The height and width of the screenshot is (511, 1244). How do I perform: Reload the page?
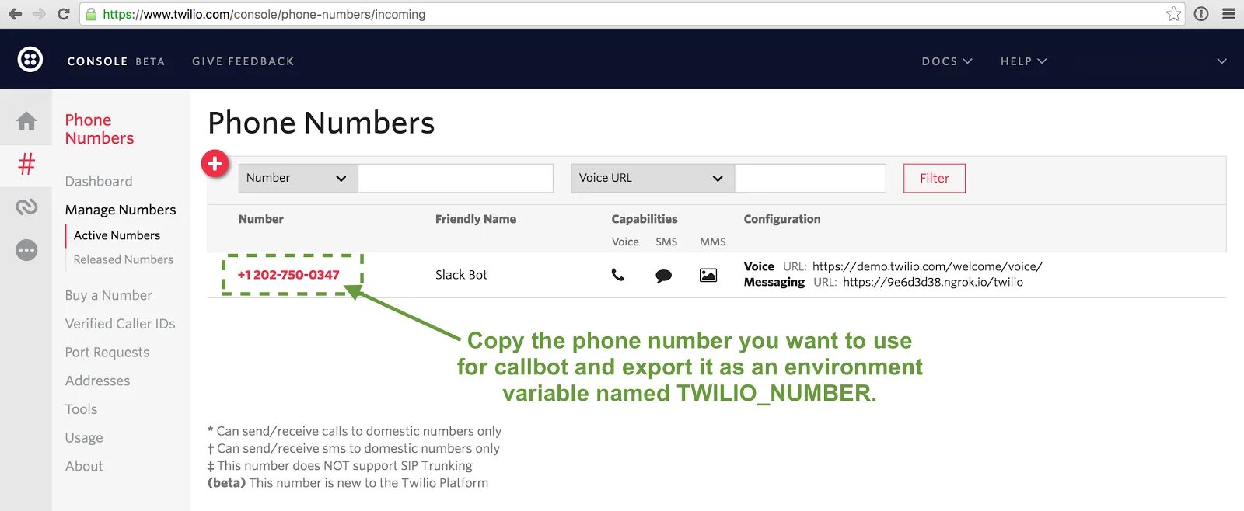[x=64, y=14]
